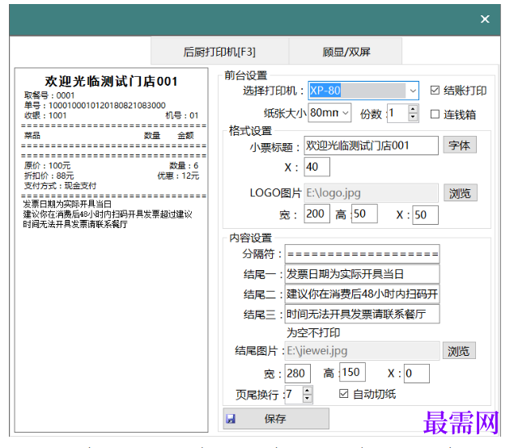Click the 份数 value field showing 1
This screenshot has width=514, height=448.
tap(397, 113)
